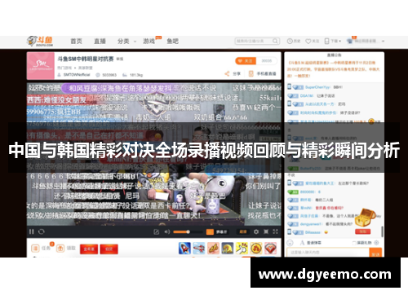Send the rocket gift
The height and width of the screenshot is (295, 408).
point(184,249)
